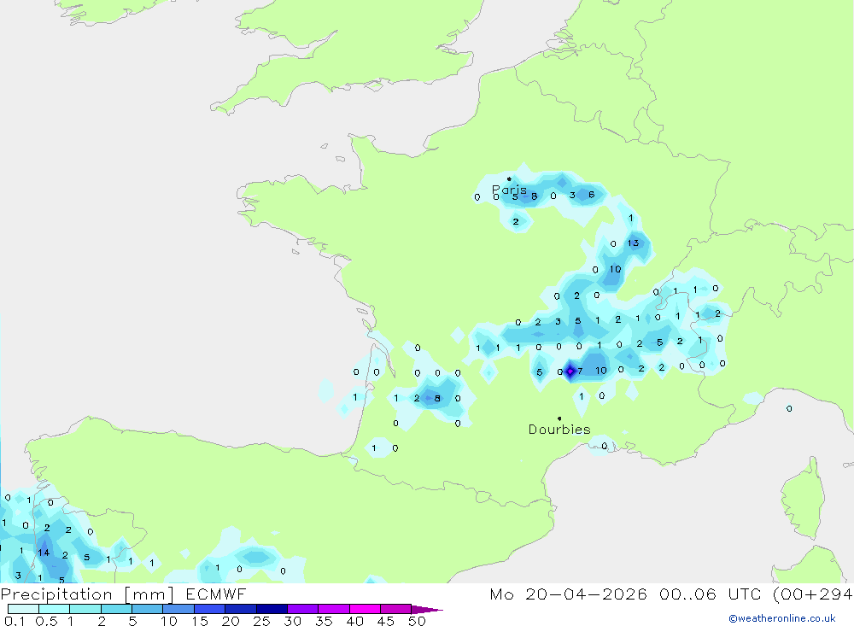The image size is (854, 626).
Task: Click the 30 legend scale label
Action: [x=293, y=621]
